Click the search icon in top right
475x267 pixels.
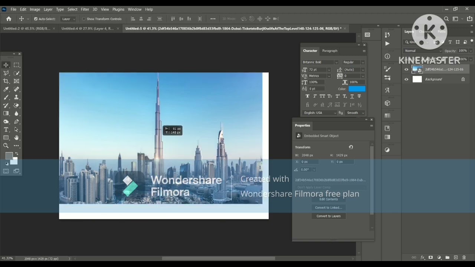click(446, 19)
